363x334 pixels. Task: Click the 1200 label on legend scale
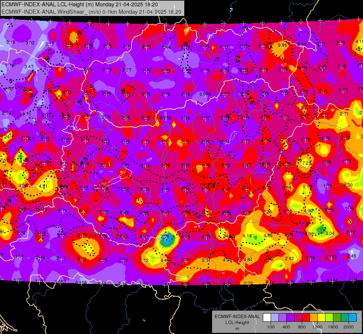(x=317, y=327)
